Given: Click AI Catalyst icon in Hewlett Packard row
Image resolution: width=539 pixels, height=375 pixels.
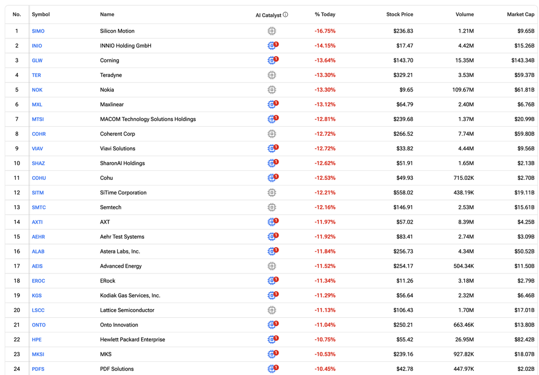Looking at the screenshot, I should [x=273, y=339].
